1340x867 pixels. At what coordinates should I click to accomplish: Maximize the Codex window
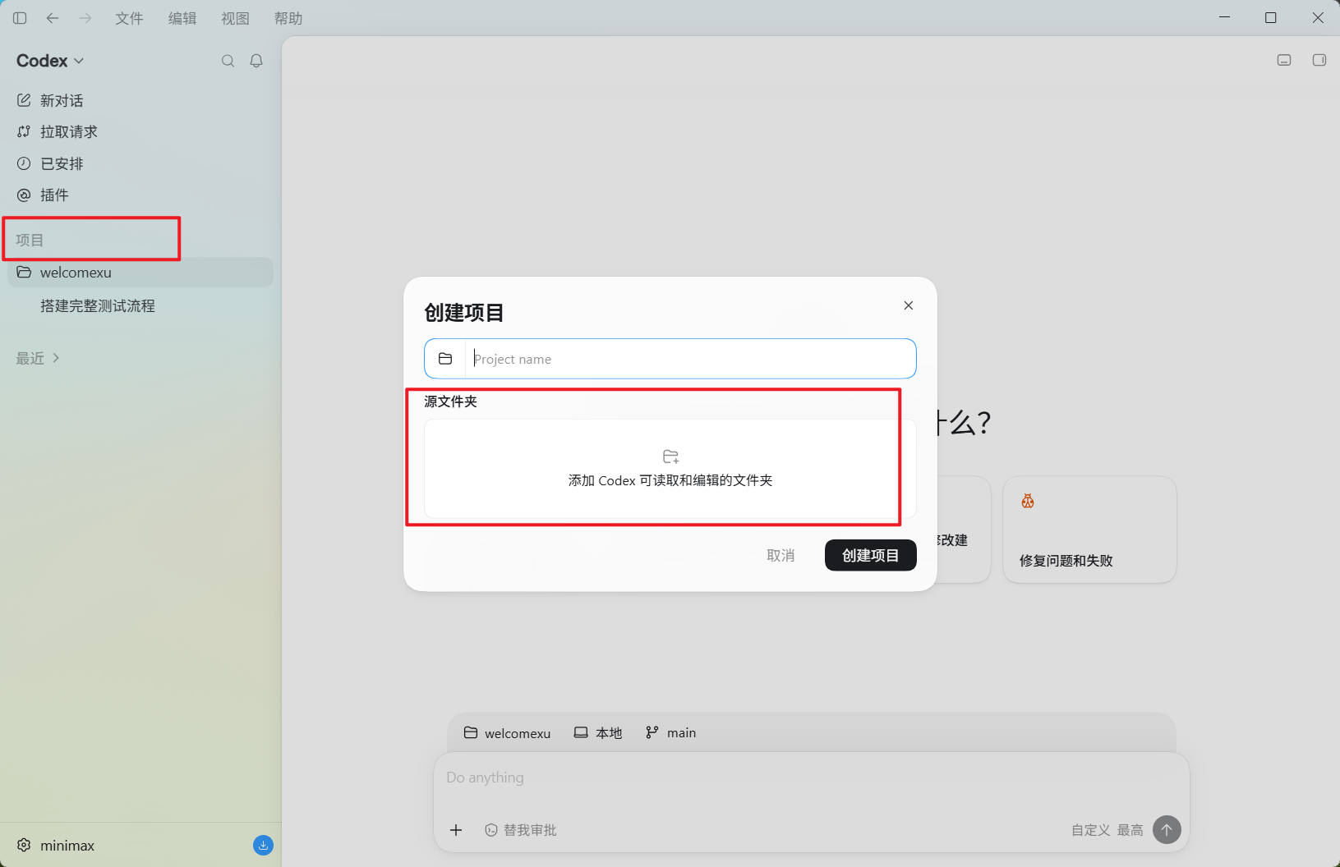coord(1271,17)
